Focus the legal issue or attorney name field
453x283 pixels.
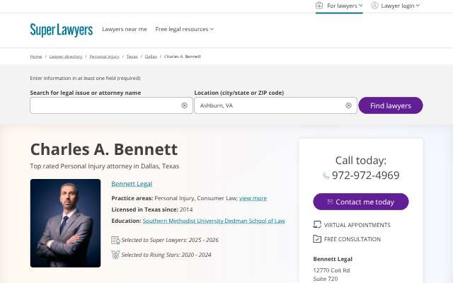(x=111, y=105)
